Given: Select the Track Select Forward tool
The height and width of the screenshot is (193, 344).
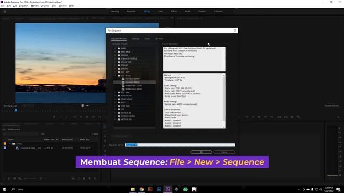Looking at the screenshot, I should click(105, 131).
